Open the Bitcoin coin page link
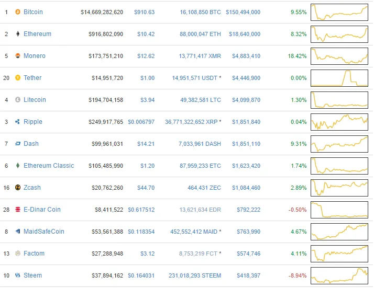The image size is (374, 288). (x=33, y=12)
